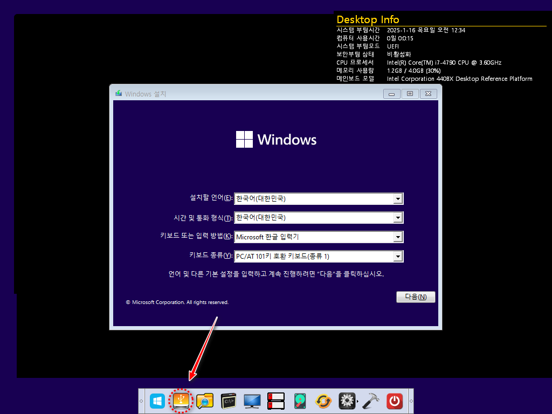Click the Windows logo in setup dialog
Image resolution: width=552 pixels, height=414 pixels.
pyautogui.click(x=276, y=140)
